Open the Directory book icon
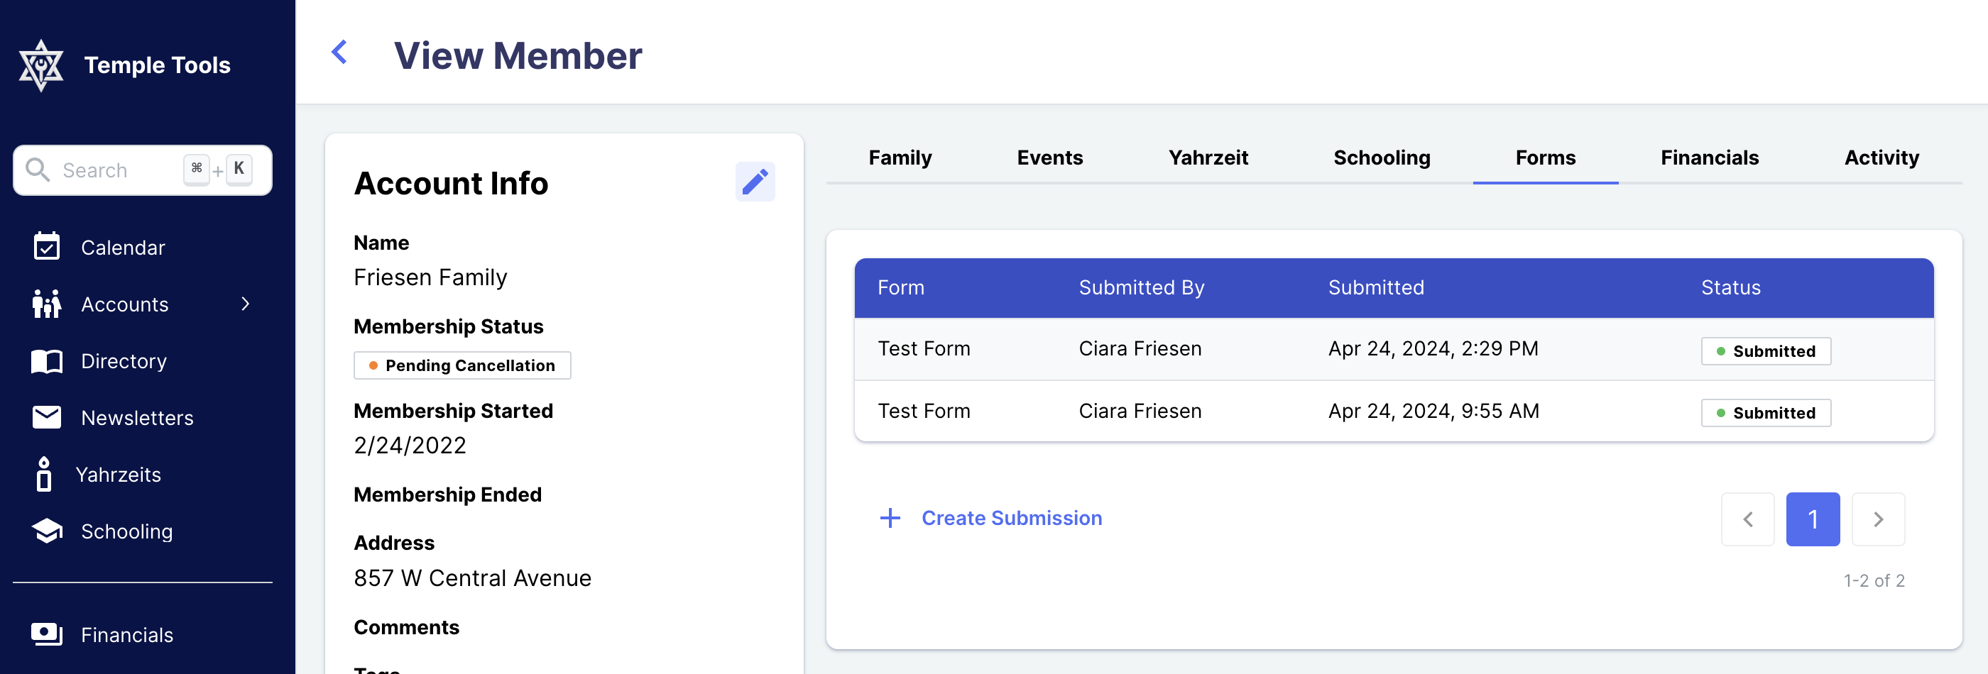Screen dimensions: 1988x674 47,360
